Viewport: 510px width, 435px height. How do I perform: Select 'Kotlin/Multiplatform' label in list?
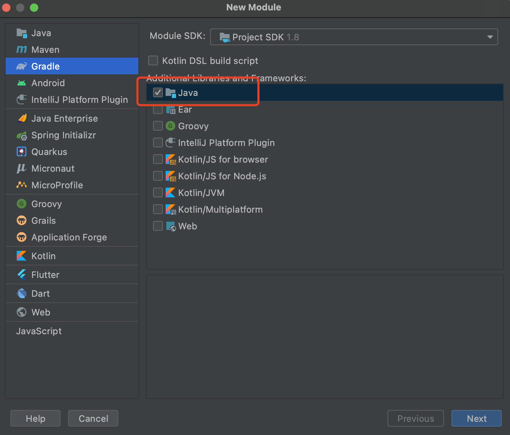tap(221, 210)
